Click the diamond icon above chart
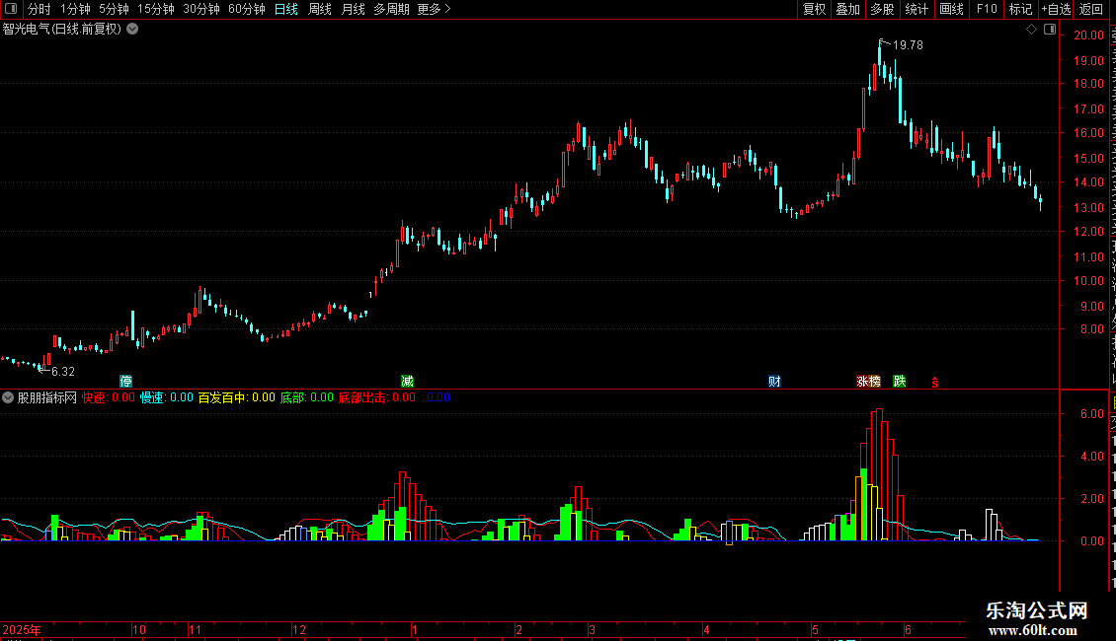 point(1031,30)
